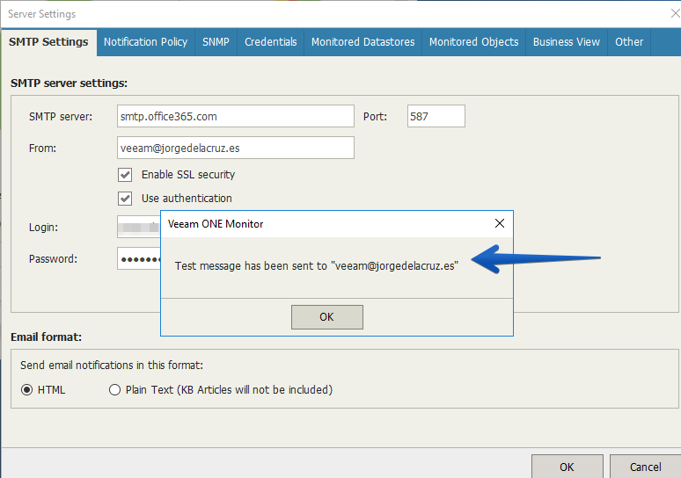Viewport: 681px width, 478px height.
Task: Click the Password input field
Action: (139, 259)
